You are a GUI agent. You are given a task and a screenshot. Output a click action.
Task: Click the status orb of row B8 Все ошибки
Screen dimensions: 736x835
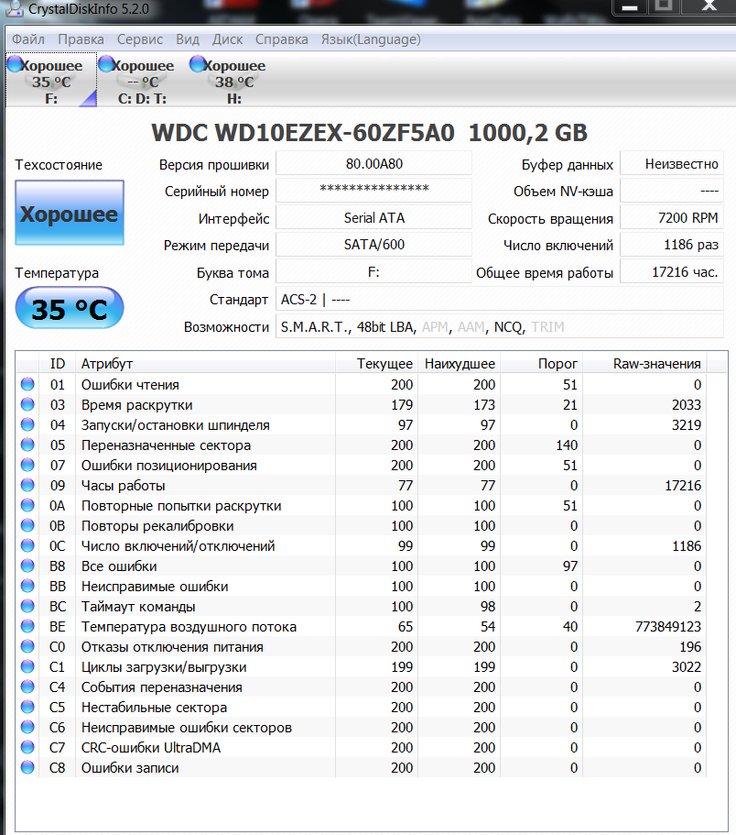(x=27, y=566)
